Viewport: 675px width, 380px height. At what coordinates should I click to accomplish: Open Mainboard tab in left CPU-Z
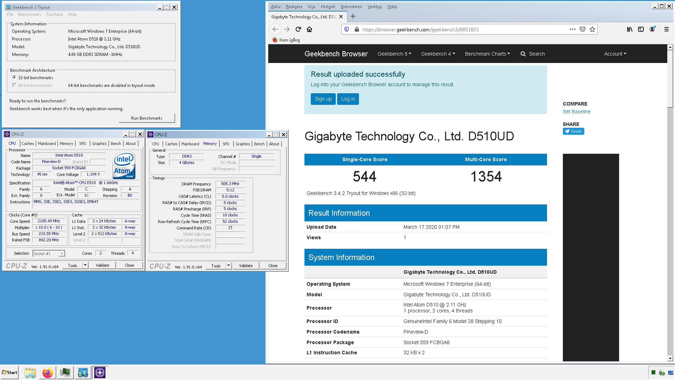click(47, 144)
